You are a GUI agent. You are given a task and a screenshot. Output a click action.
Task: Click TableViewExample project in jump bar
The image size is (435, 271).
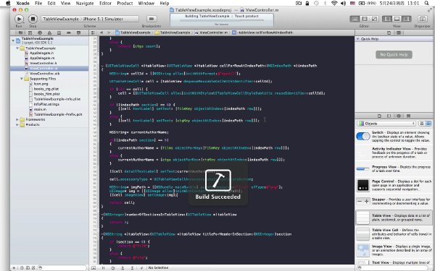(133, 33)
